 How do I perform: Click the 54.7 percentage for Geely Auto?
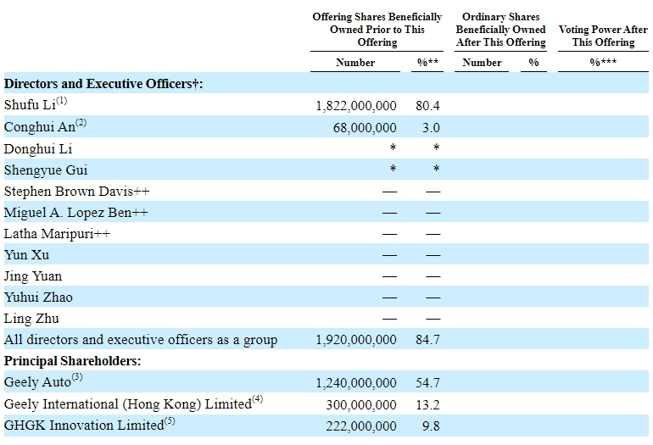pos(430,382)
